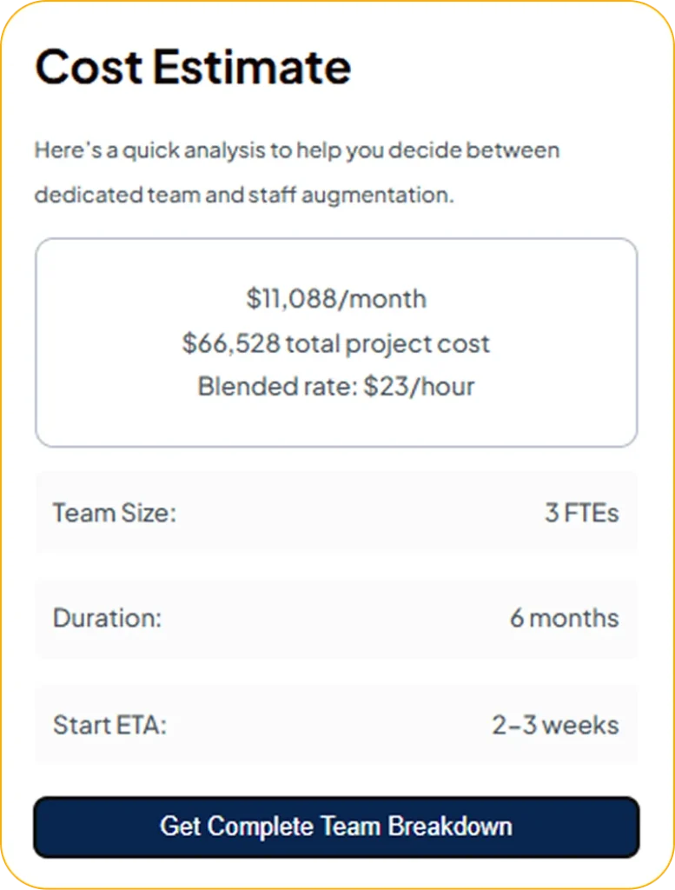Select the 3 FTEs value

coord(581,513)
